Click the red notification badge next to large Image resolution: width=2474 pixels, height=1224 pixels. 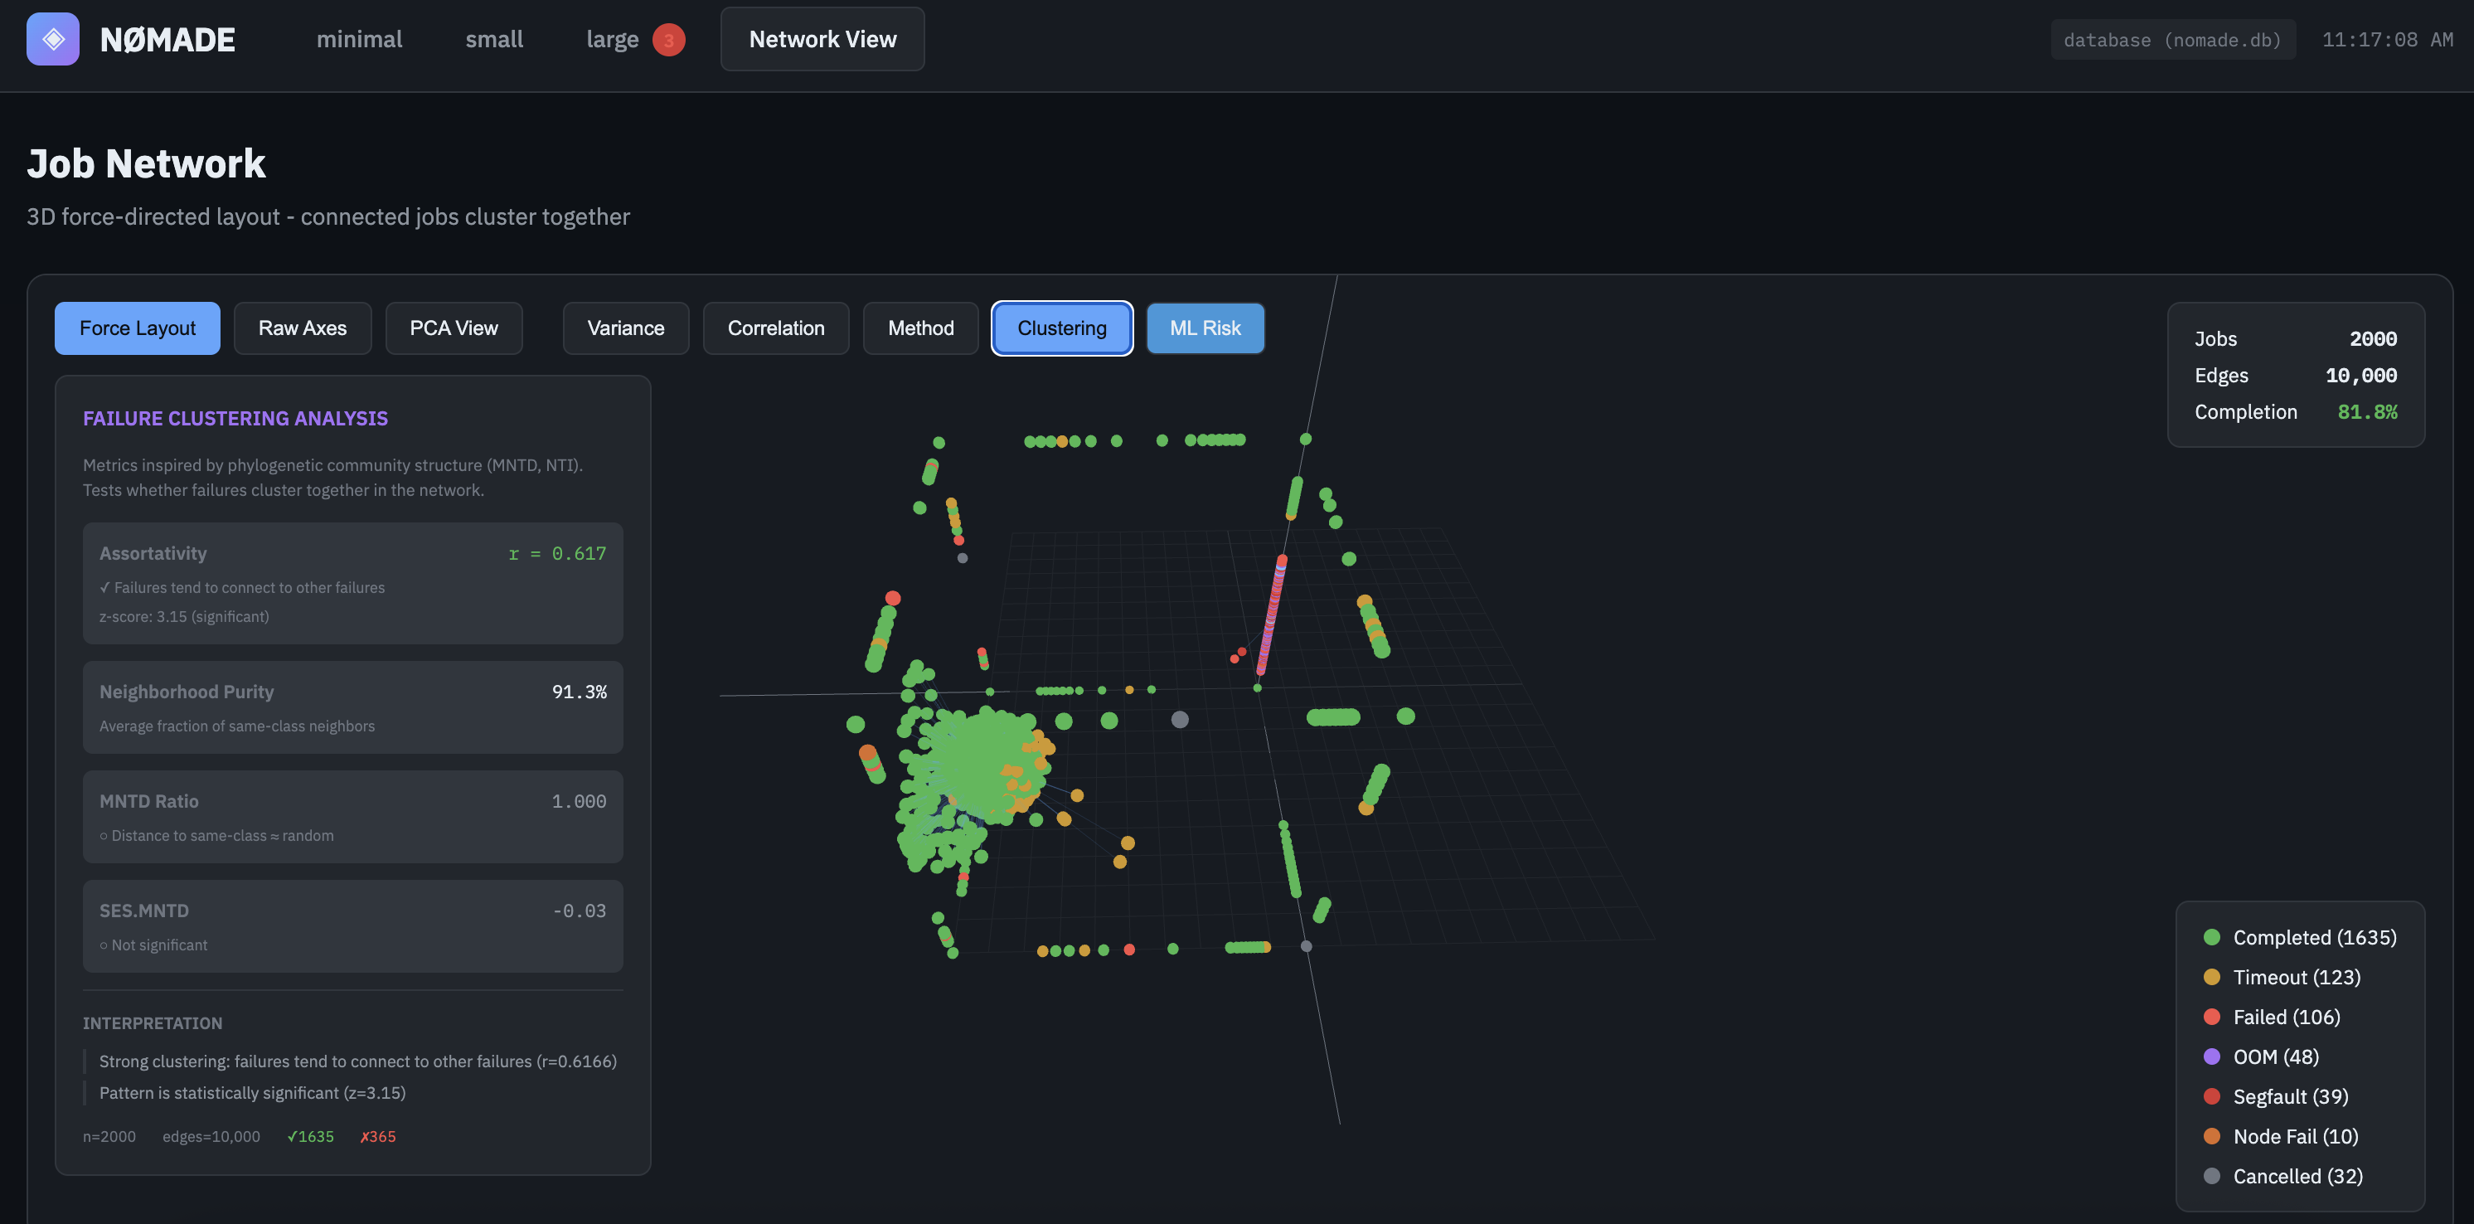669,40
